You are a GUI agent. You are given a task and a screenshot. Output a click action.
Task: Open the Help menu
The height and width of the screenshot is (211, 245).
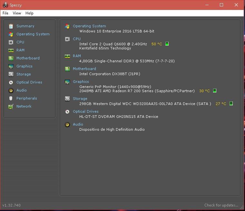(29, 13)
